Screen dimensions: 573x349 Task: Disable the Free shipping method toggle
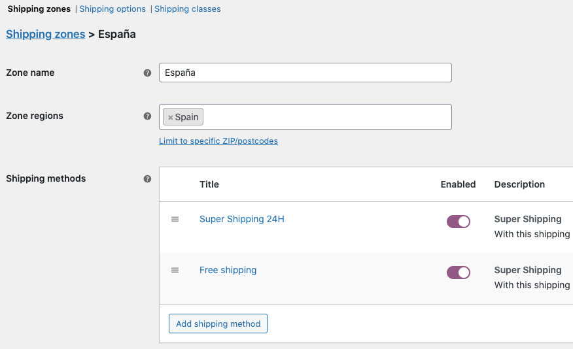[x=459, y=273]
